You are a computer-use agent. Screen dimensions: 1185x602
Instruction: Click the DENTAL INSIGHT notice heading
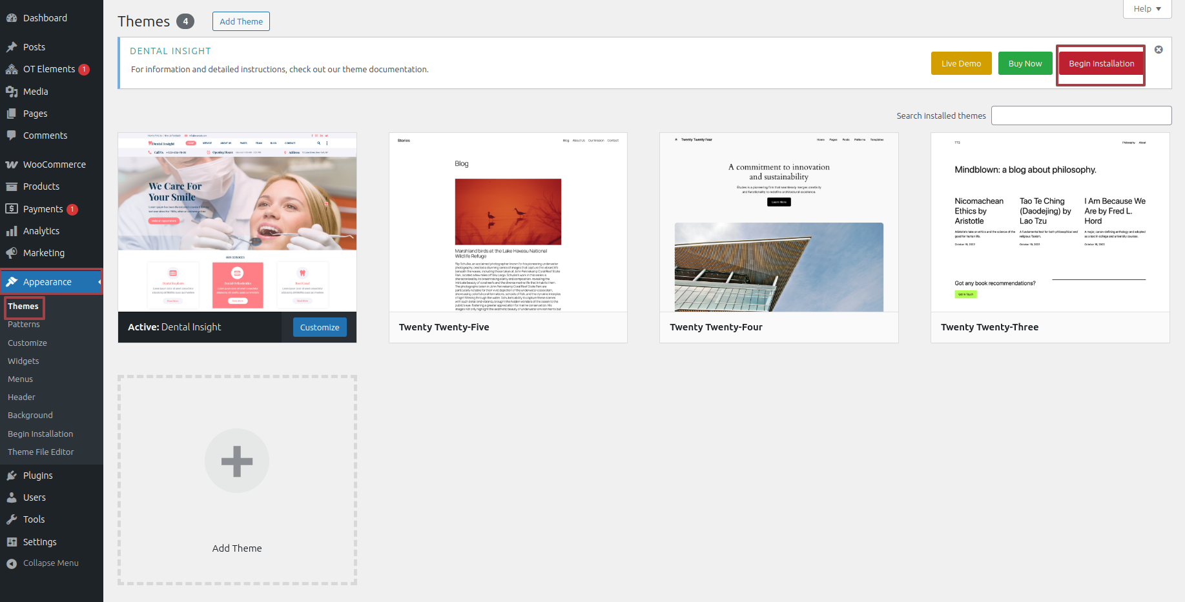170,51
